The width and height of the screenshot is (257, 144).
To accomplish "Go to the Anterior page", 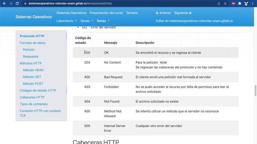I will [163, 13].
